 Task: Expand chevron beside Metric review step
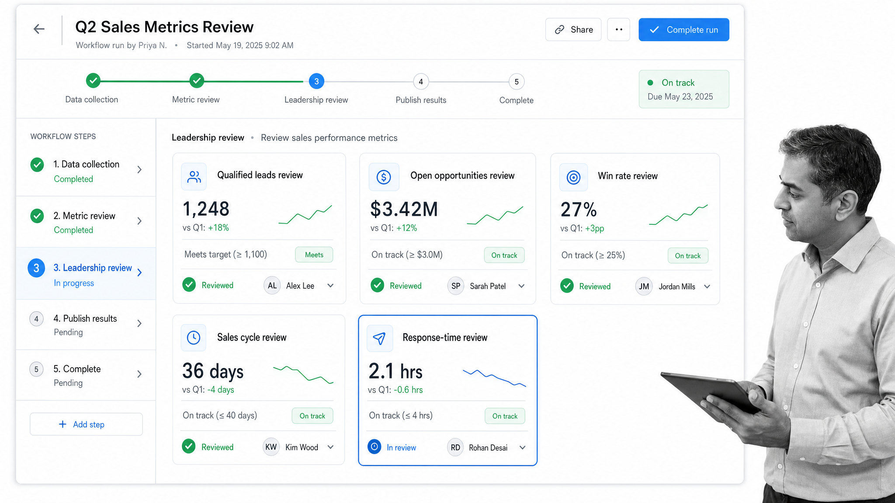point(139,221)
